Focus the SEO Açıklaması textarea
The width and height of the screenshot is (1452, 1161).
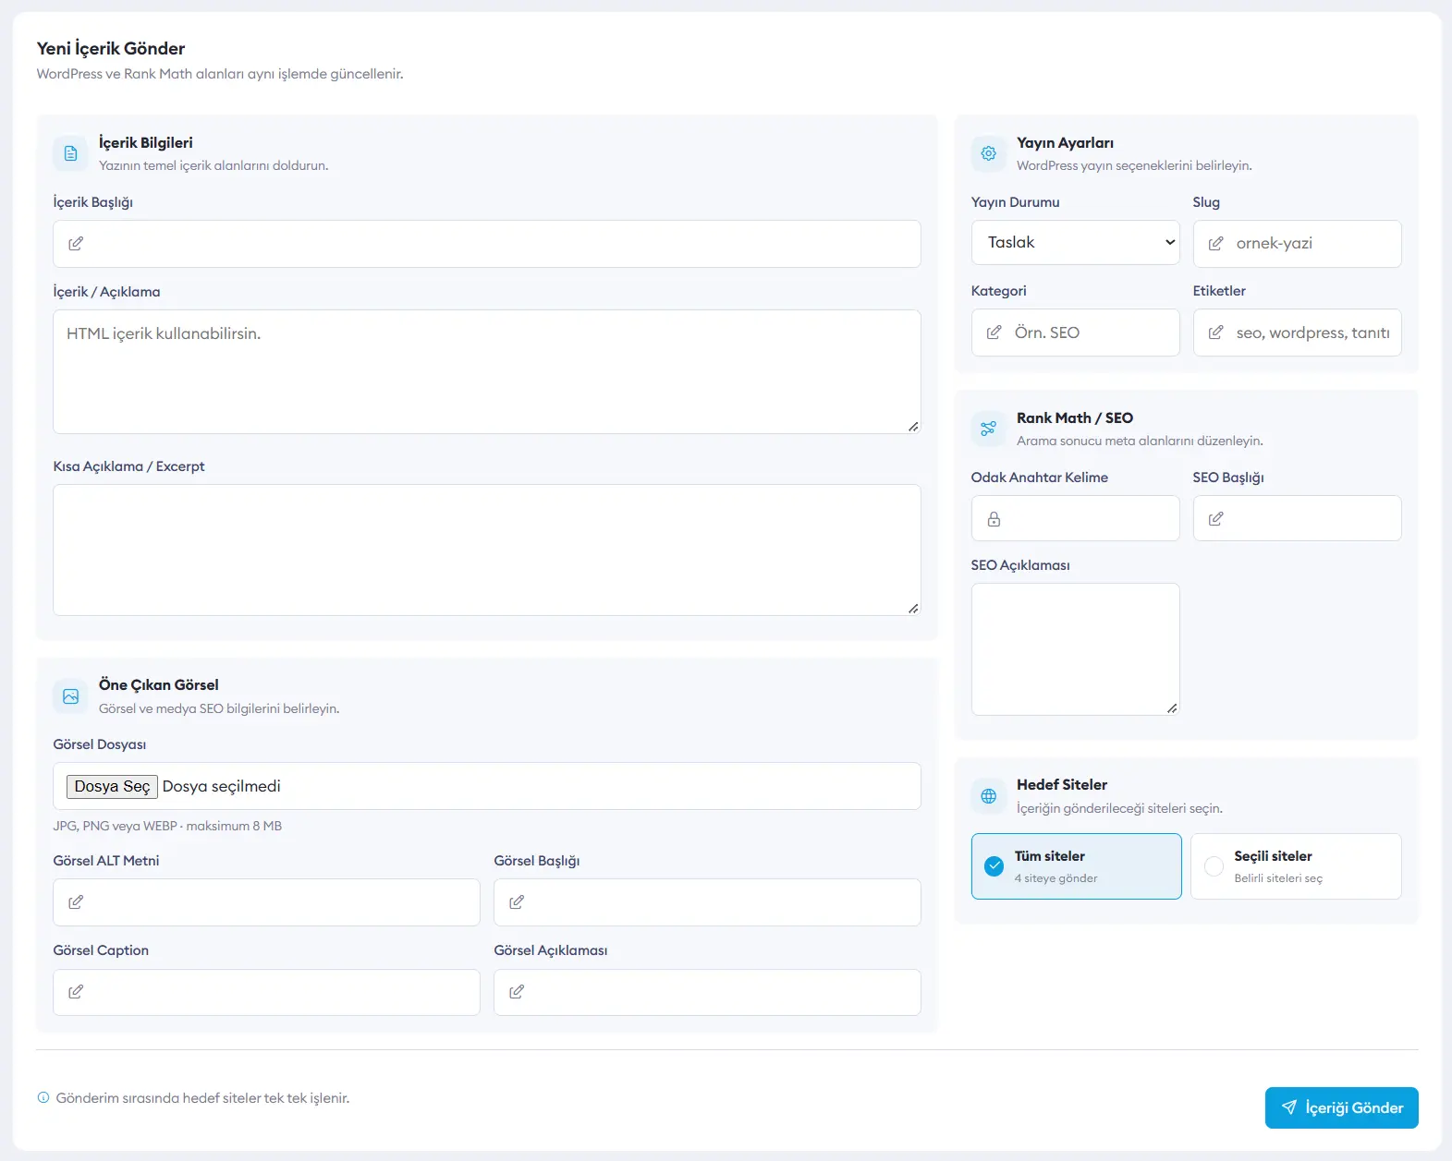pyautogui.click(x=1076, y=649)
